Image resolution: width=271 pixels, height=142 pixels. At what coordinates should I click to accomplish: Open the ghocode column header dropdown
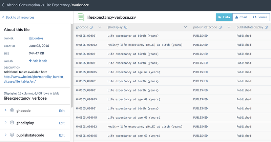point(100,27)
